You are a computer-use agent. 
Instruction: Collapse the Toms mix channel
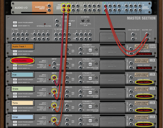click(x=8, y=103)
